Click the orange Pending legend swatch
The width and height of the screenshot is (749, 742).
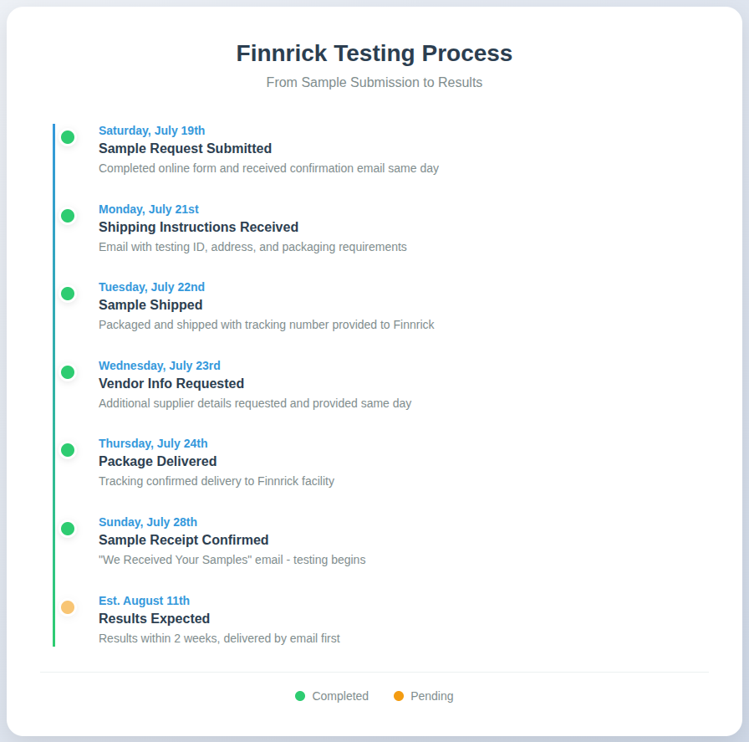[399, 696]
